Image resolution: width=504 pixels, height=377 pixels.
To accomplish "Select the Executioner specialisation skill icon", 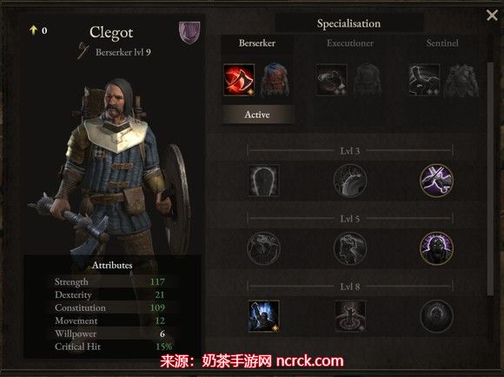I will [331, 80].
